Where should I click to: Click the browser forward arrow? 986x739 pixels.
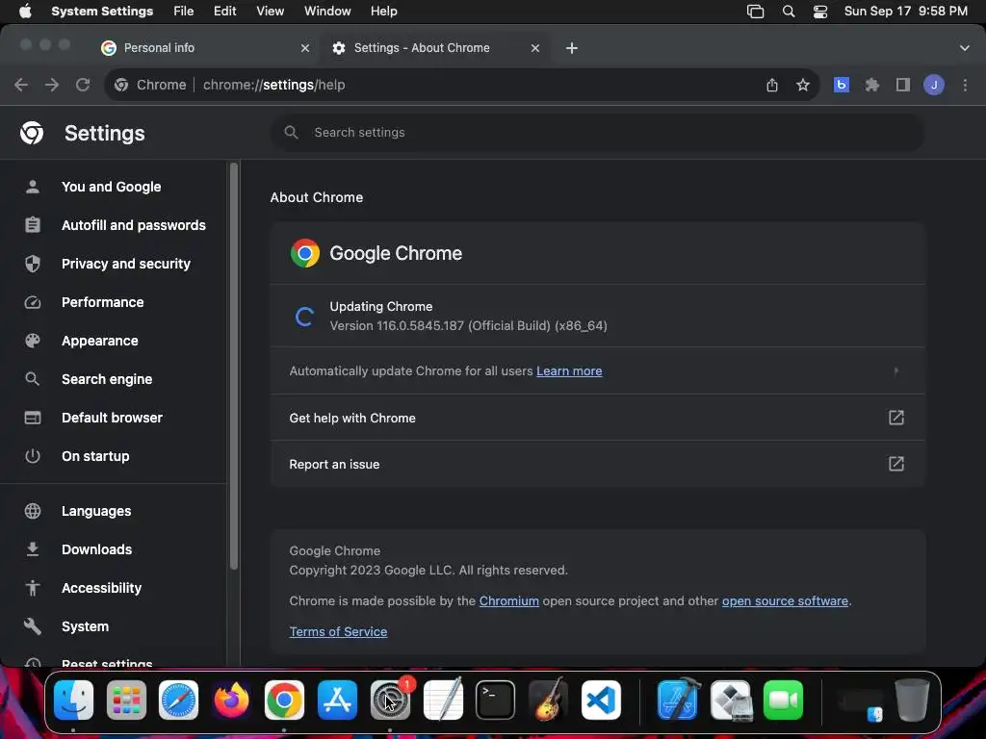tap(52, 85)
